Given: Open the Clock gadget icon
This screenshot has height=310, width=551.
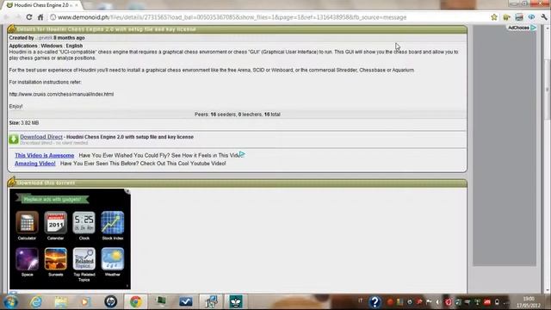Looking at the screenshot, I should 84,222.
